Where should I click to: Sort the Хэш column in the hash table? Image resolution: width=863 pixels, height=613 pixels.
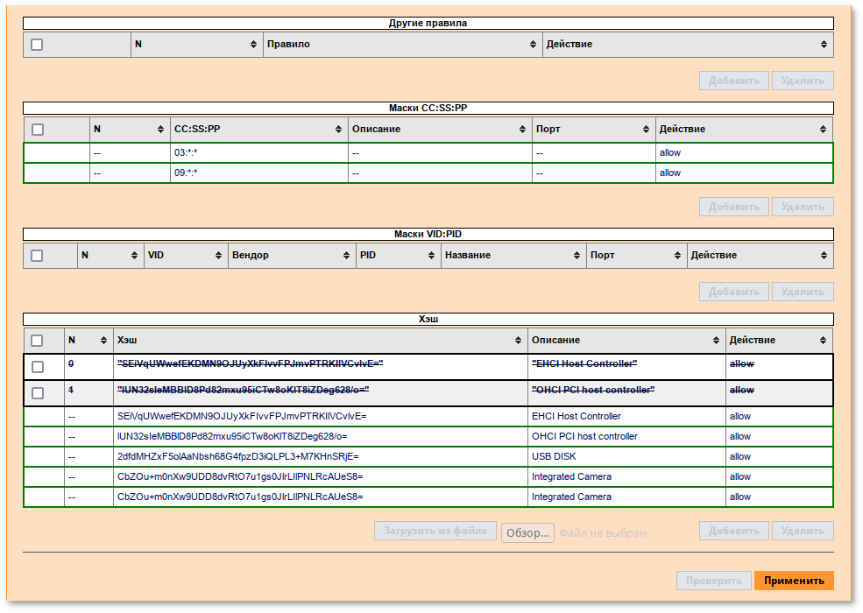coord(520,341)
